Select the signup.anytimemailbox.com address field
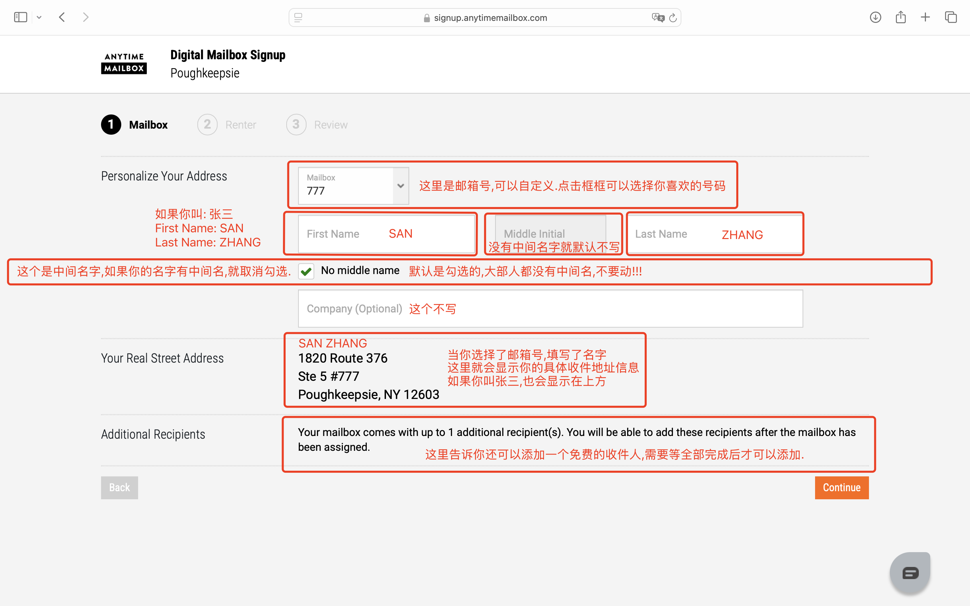The width and height of the screenshot is (970, 606). click(x=485, y=18)
